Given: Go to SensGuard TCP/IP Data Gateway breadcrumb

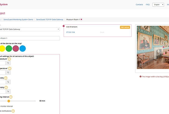Looking at the screenshot, I should 50,19.
